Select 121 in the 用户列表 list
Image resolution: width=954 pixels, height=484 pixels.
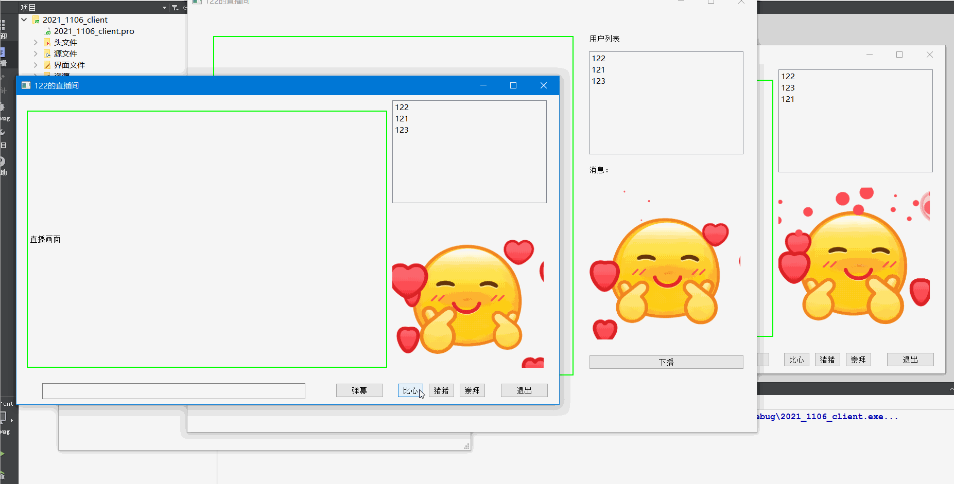pyautogui.click(x=599, y=69)
